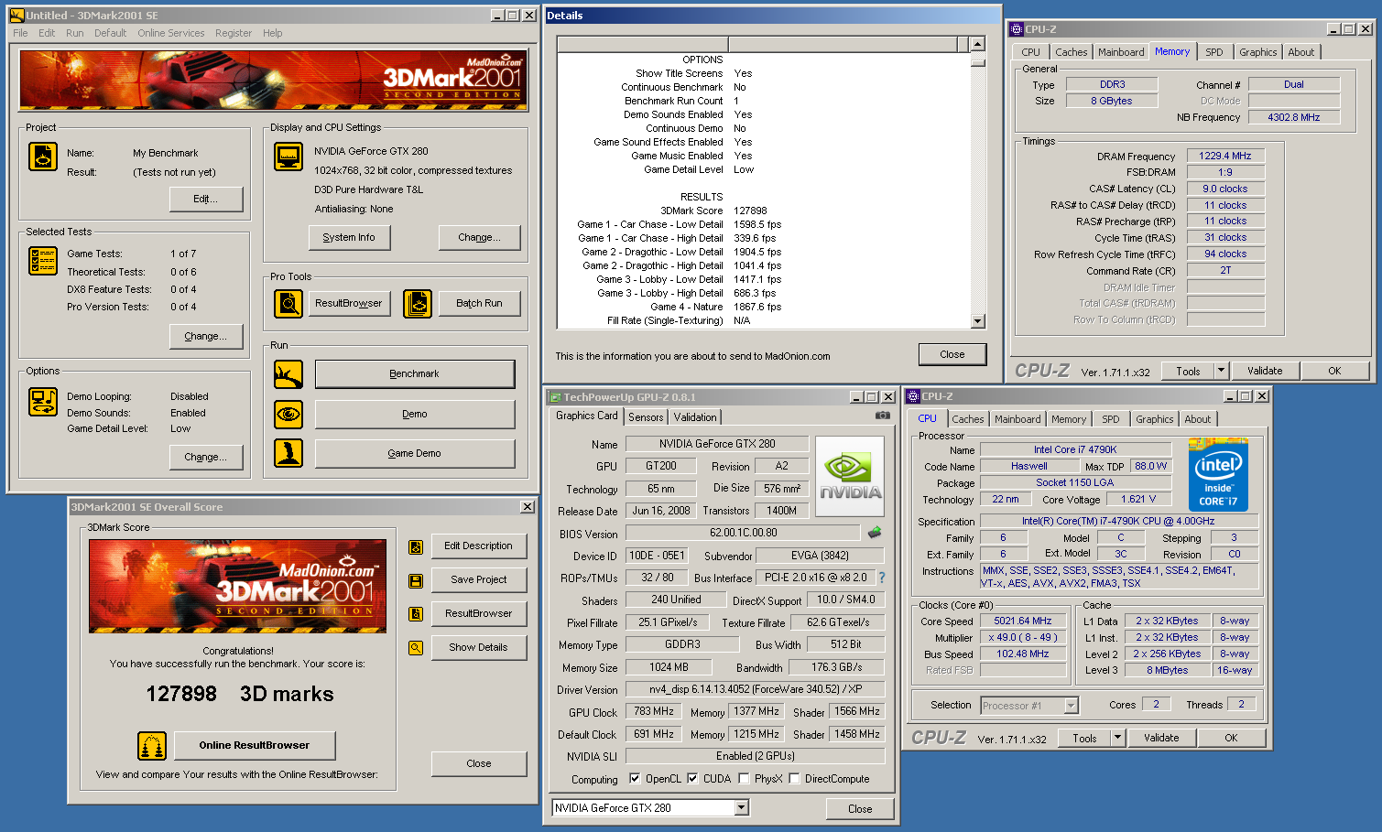Click the Intel Core i7 logo in CPU-Z
This screenshot has height=832, width=1382.
click(1218, 474)
